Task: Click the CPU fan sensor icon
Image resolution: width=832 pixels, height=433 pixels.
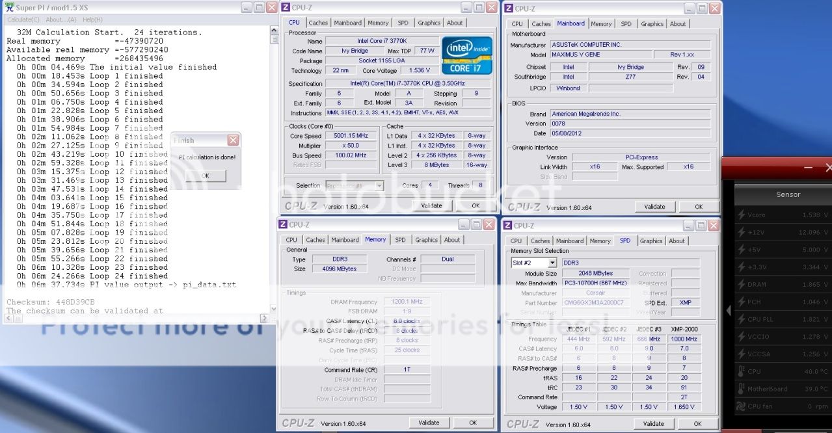Action: pos(741,406)
